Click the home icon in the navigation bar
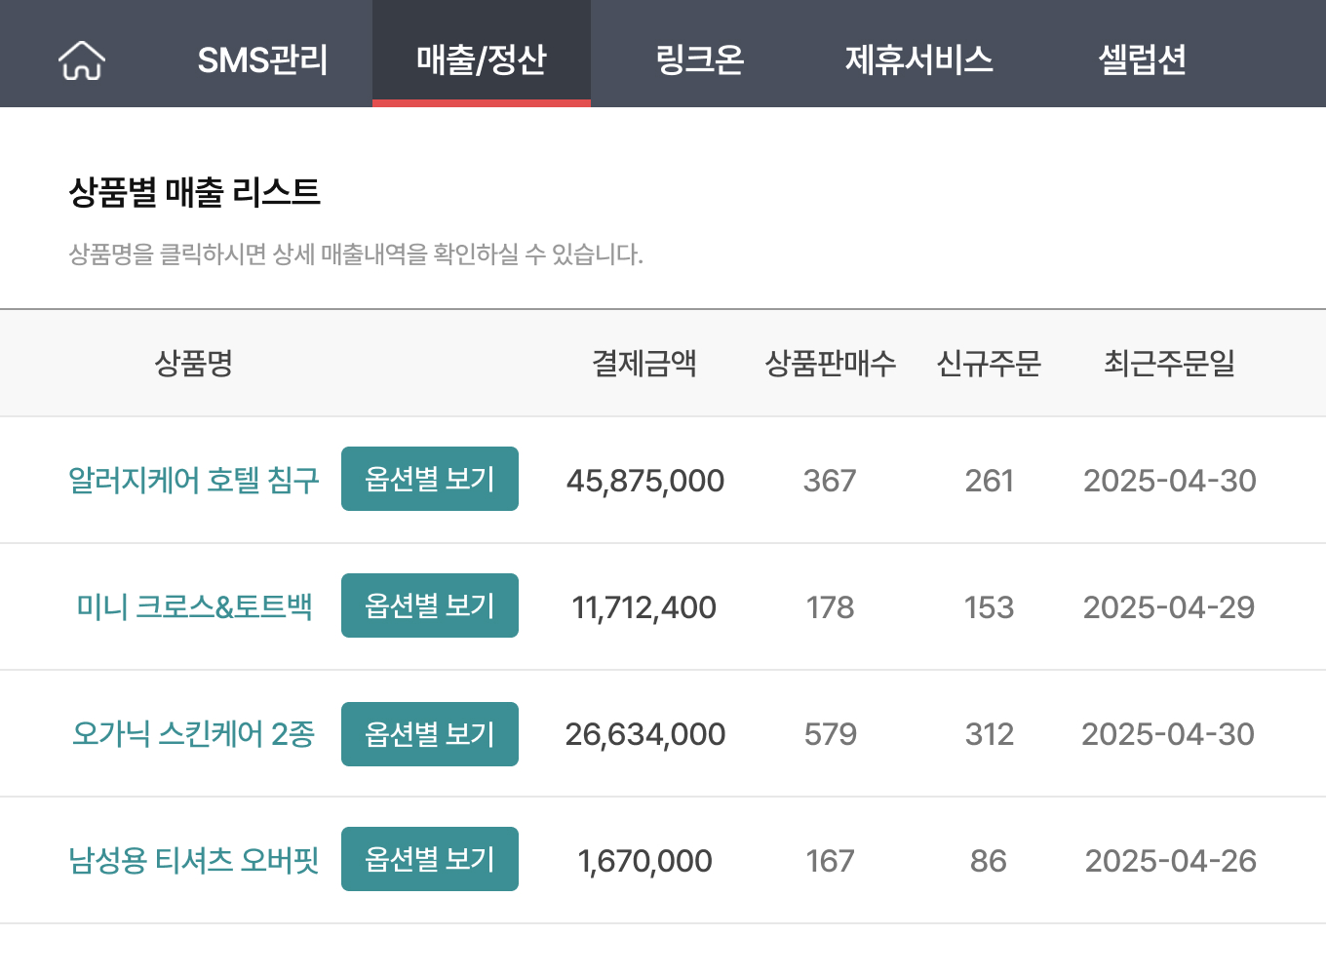The width and height of the screenshot is (1326, 975). coord(81,58)
